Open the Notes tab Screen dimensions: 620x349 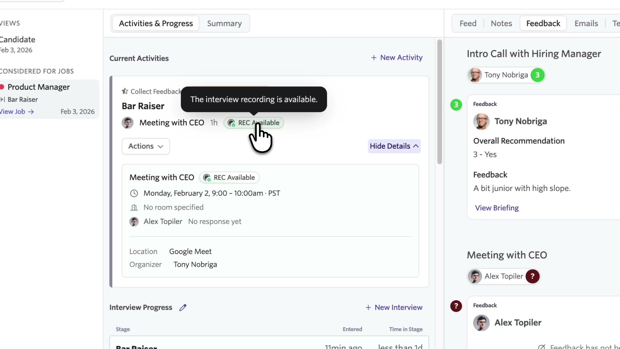[501, 24]
